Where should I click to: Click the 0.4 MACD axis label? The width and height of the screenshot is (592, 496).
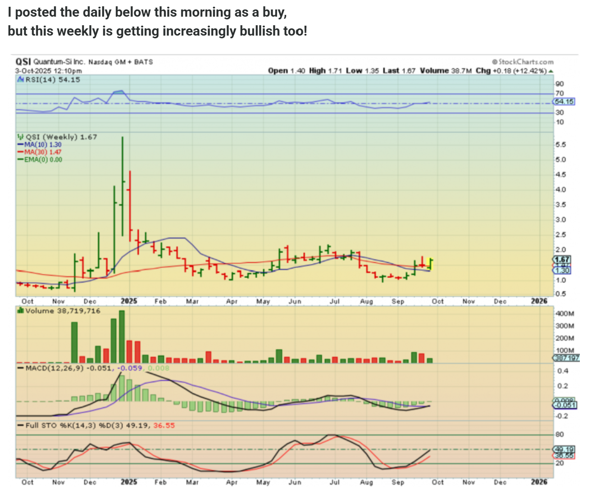click(x=563, y=371)
